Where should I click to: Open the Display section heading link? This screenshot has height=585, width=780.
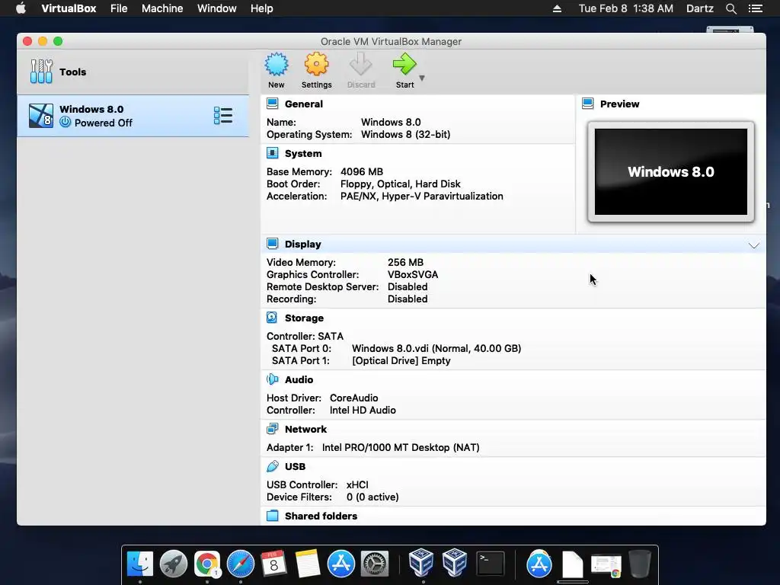303,245
